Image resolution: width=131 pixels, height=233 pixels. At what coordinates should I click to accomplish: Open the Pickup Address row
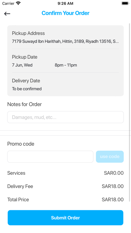[65, 37]
